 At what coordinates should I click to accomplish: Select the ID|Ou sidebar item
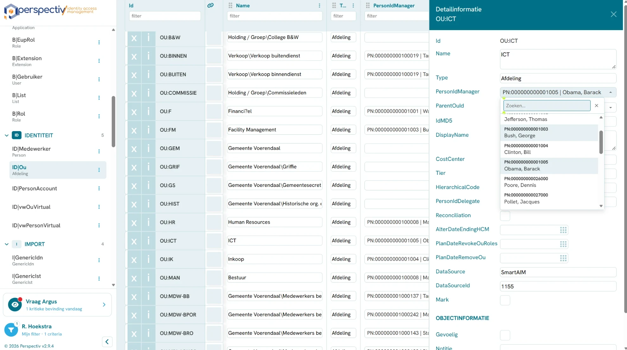pos(58,170)
